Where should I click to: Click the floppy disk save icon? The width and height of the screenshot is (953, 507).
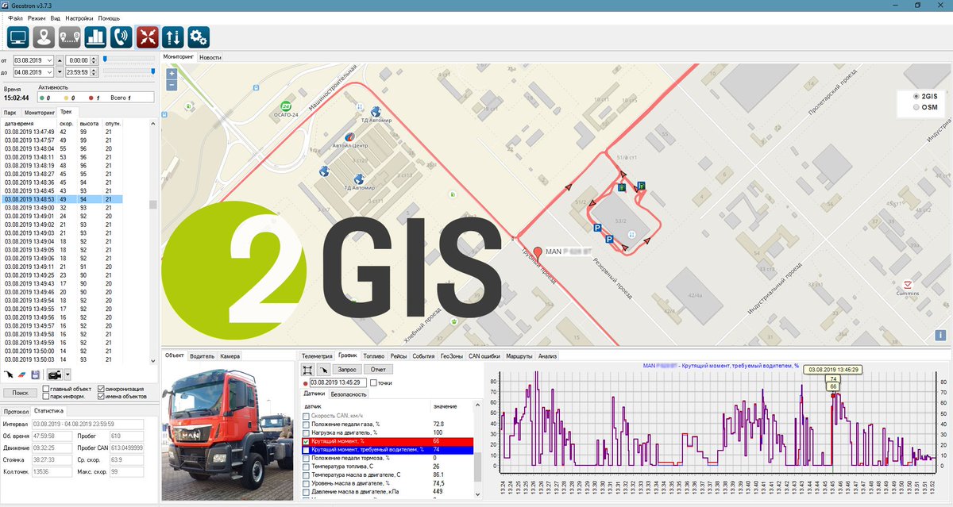point(36,374)
